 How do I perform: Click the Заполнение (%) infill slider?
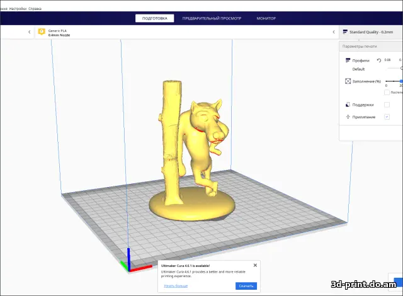click(394, 81)
